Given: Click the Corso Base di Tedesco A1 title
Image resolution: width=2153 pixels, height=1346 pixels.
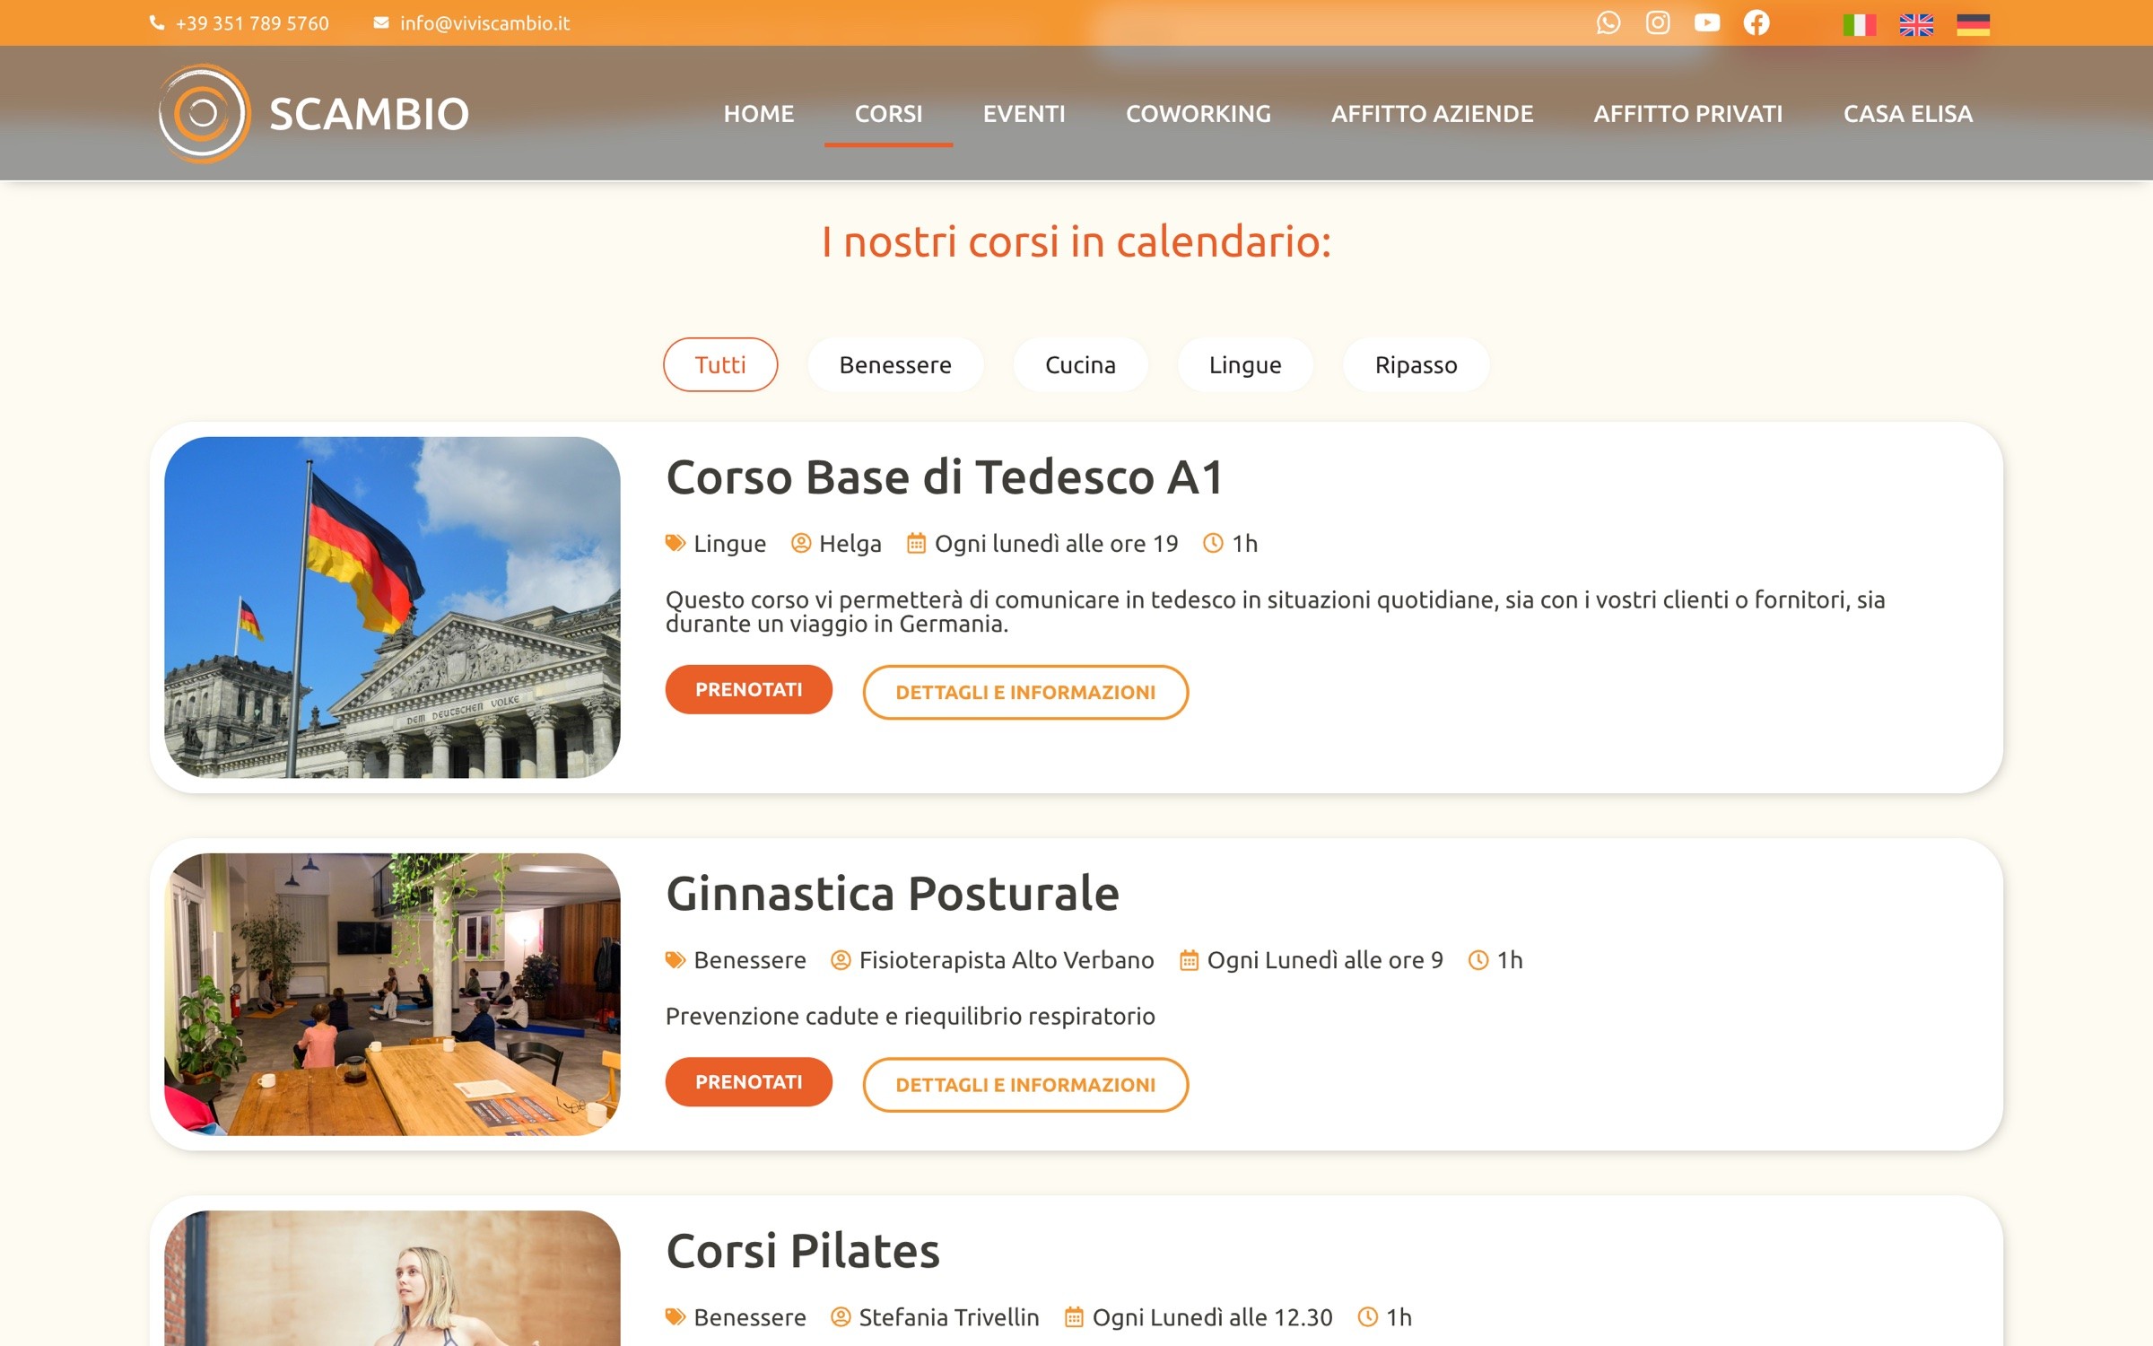Looking at the screenshot, I should (945, 476).
